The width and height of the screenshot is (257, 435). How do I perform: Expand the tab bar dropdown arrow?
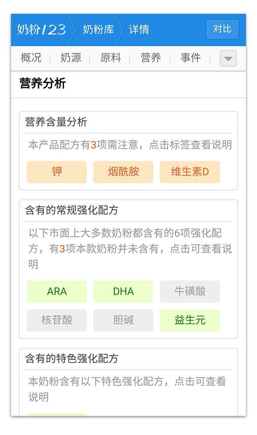(228, 58)
